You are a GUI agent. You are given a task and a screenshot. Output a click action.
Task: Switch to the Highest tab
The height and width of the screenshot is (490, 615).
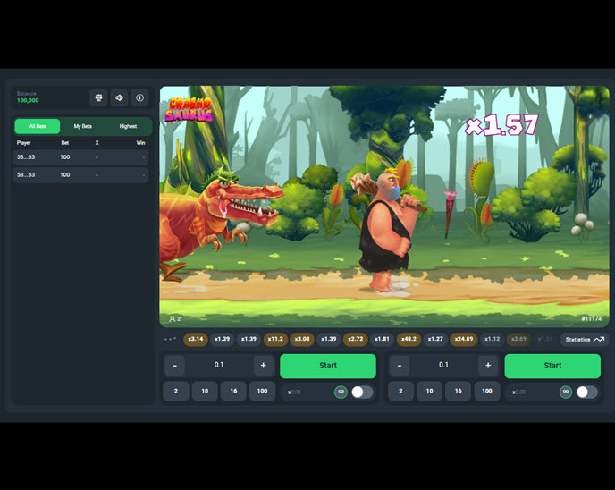coord(128,126)
